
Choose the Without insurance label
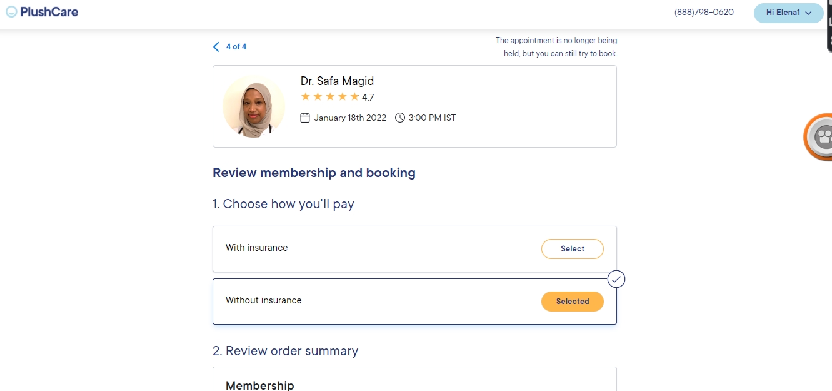coord(263,300)
